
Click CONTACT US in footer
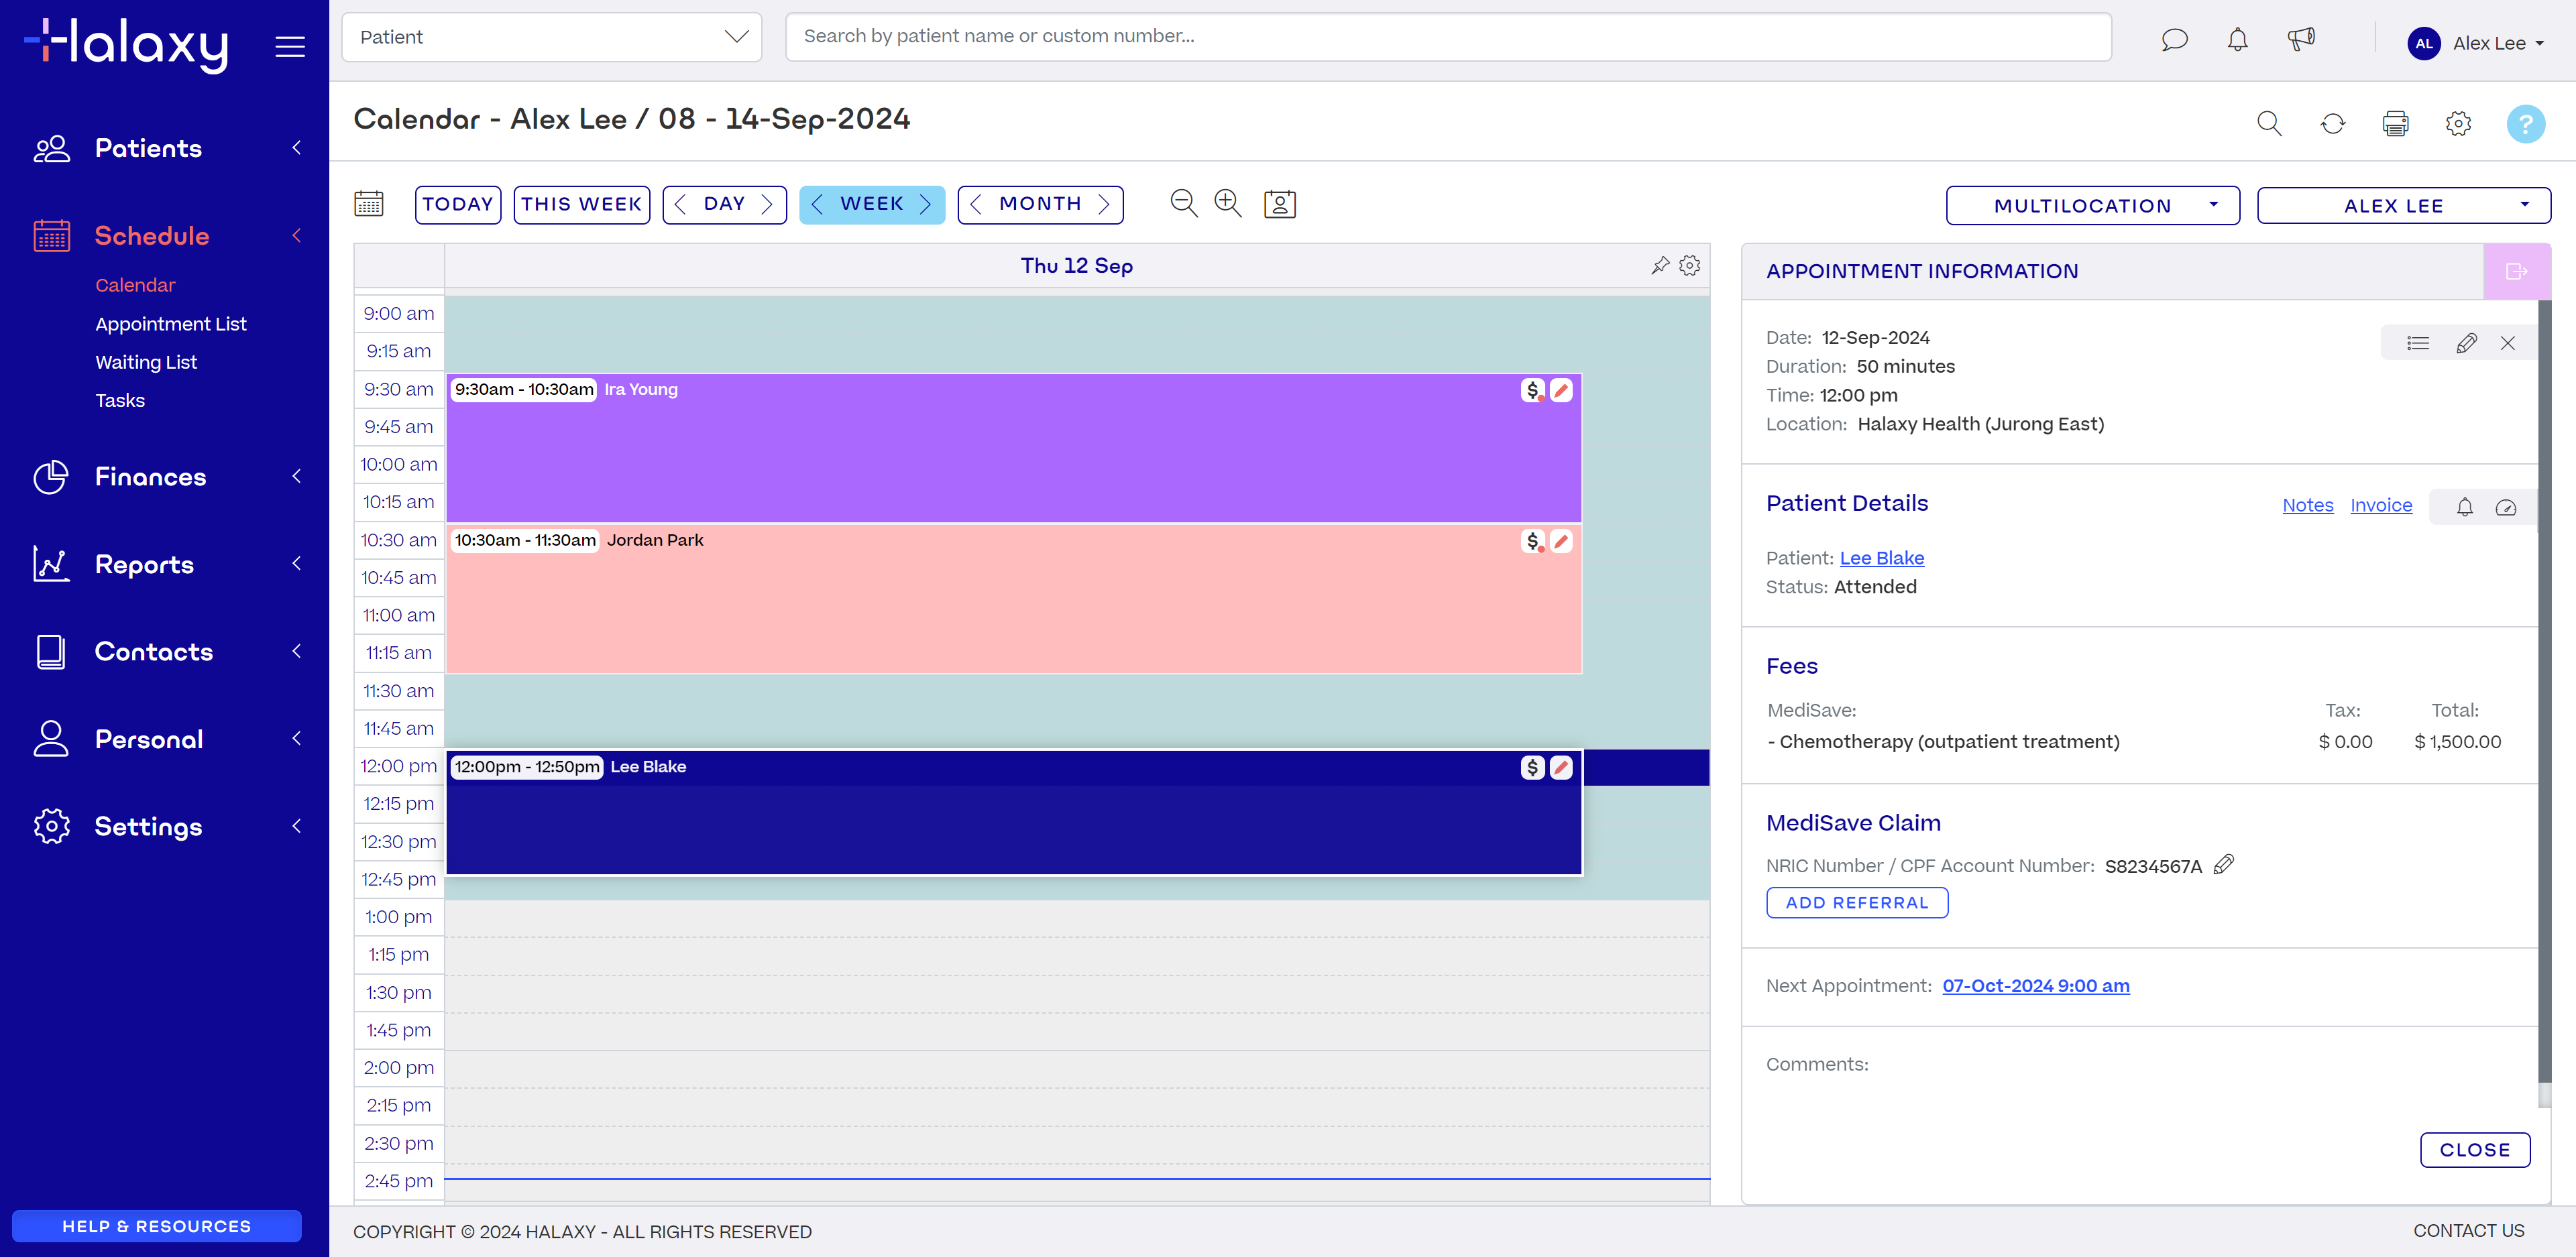pyautogui.click(x=2468, y=1230)
